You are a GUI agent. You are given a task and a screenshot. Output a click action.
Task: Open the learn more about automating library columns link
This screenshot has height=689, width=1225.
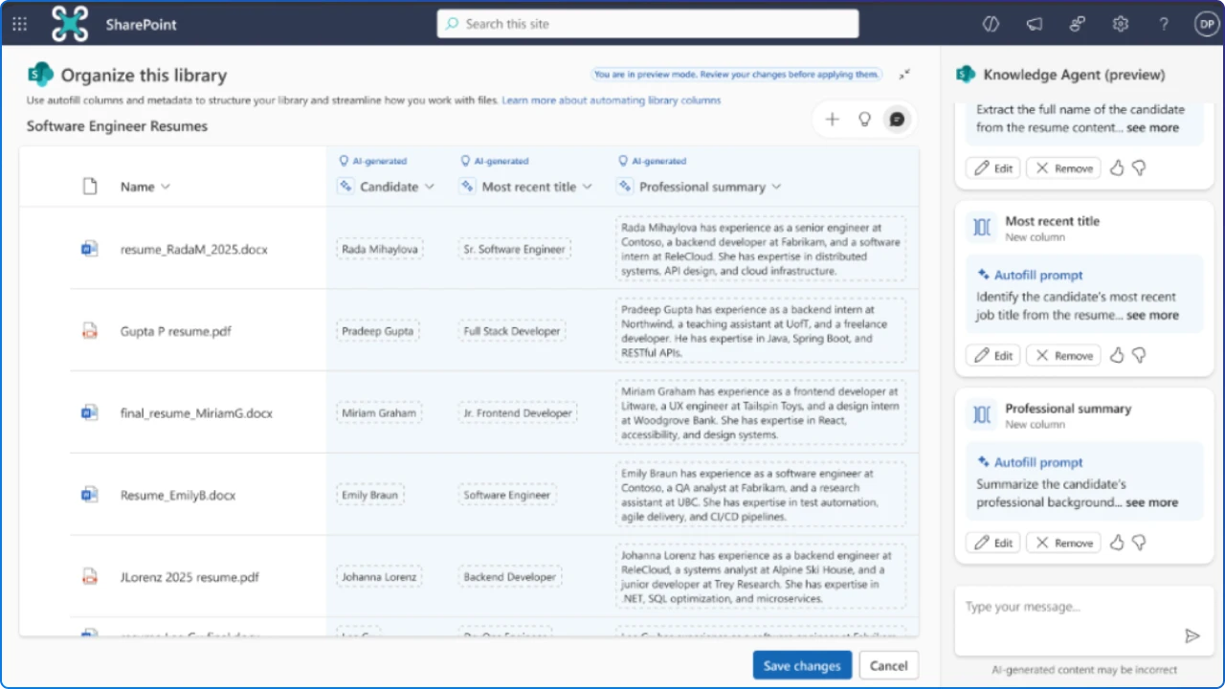click(611, 100)
